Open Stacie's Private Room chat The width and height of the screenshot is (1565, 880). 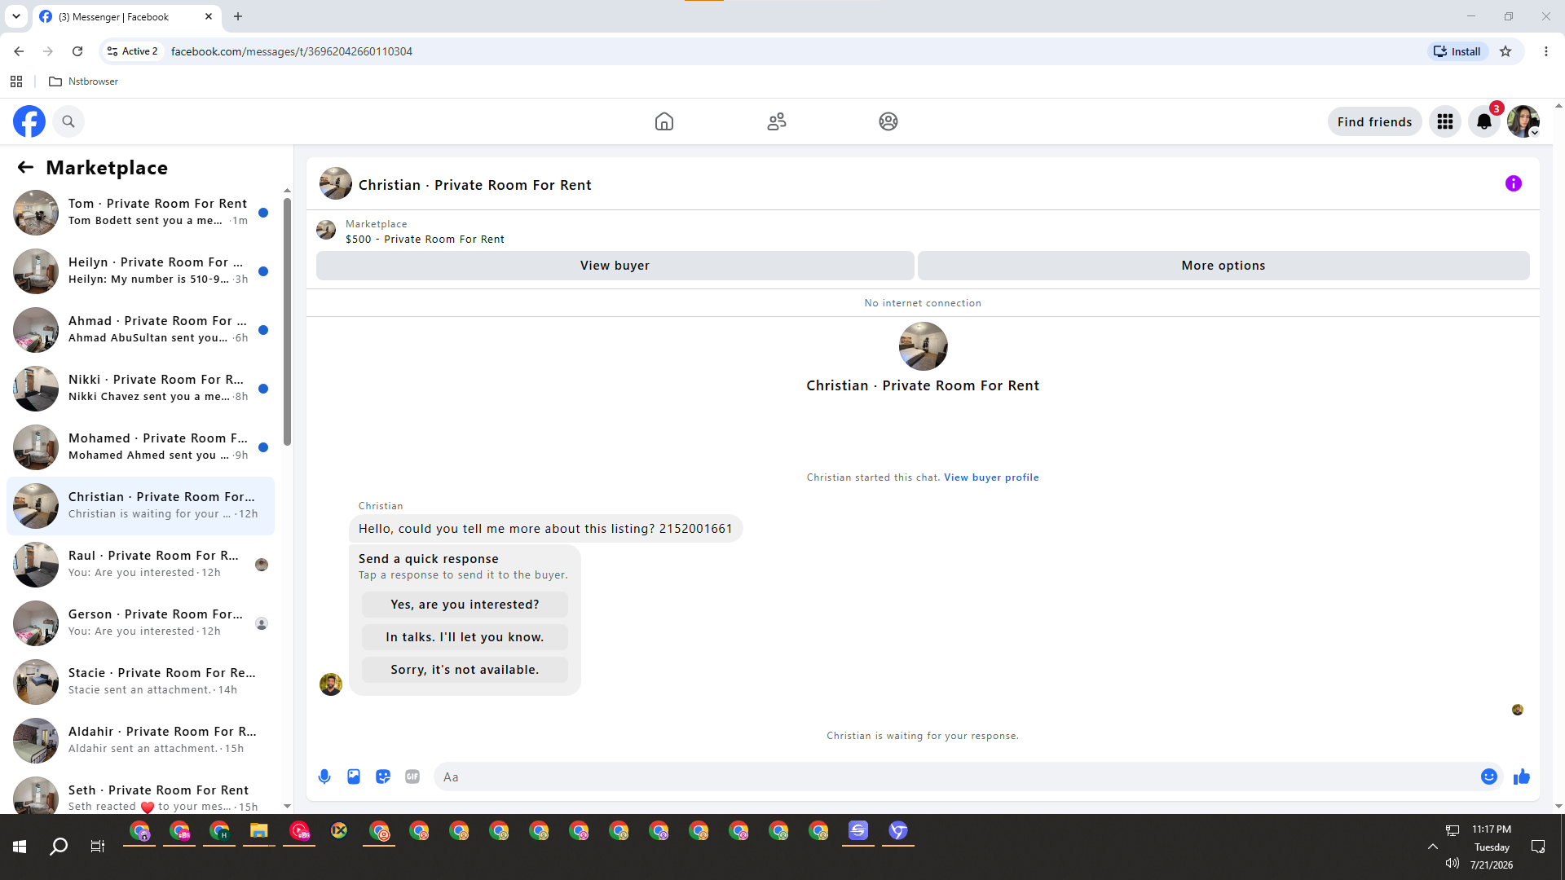tap(140, 682)
